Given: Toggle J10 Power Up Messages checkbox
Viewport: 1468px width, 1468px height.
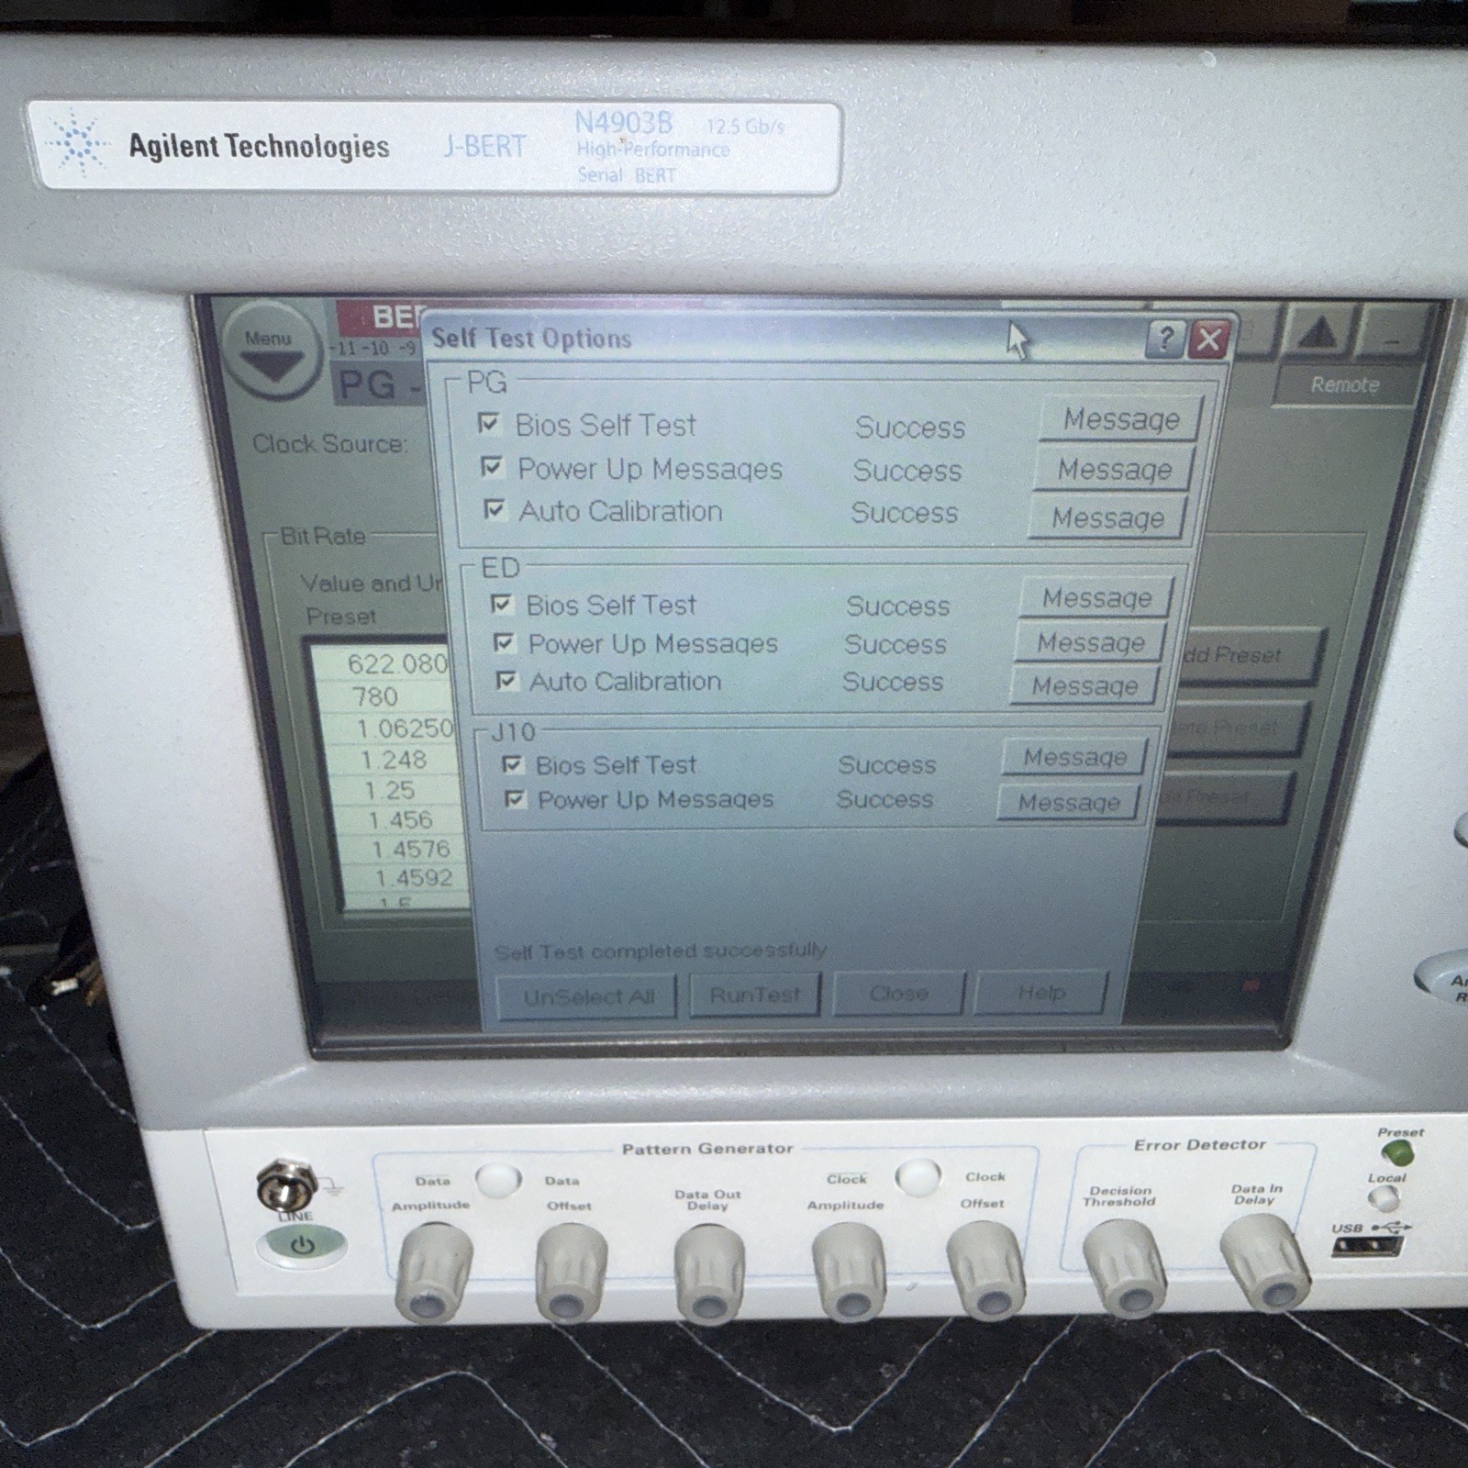Looking at the screenshot, I should [516, 799].
